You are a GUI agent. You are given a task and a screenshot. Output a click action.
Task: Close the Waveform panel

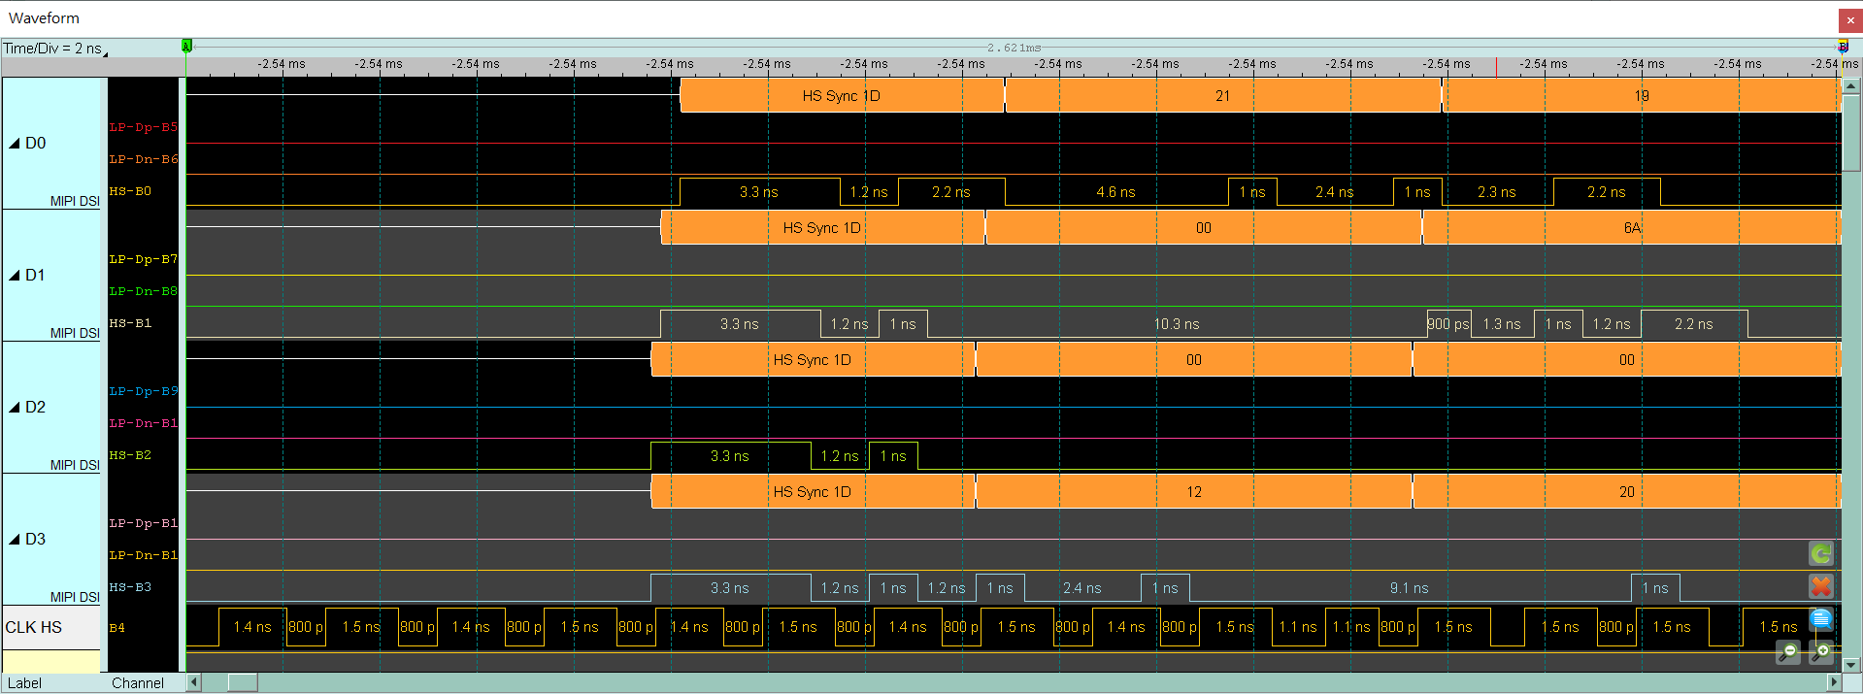click(x=1850, y=19)
